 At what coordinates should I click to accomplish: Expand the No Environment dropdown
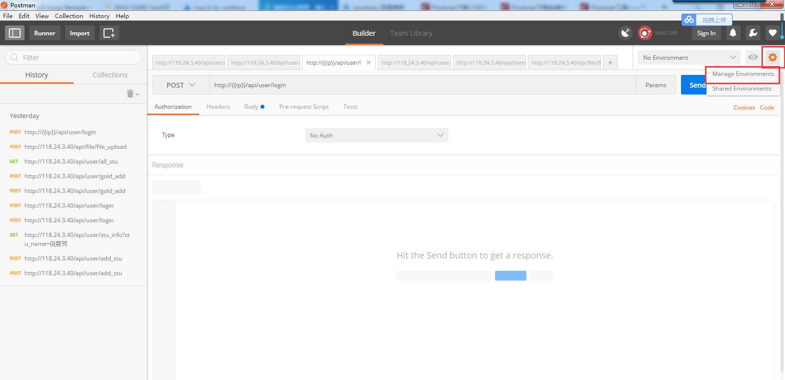click(689, 57)
